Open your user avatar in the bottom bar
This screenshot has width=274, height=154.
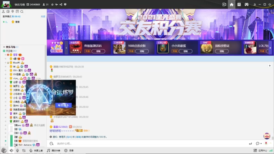coord(4,150)
